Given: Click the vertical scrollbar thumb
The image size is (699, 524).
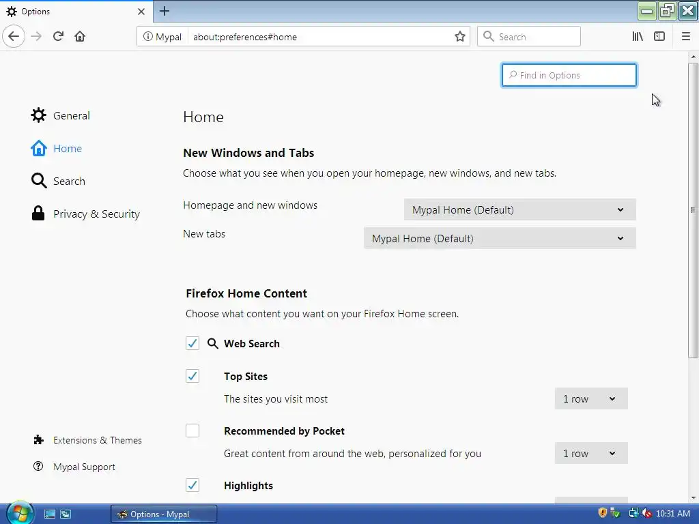Looking at the screenshot, I should tap(693, 210).
